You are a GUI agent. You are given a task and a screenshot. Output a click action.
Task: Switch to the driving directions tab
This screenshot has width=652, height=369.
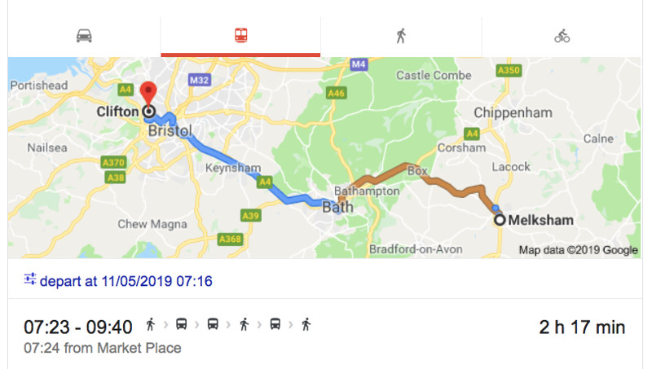click(x=84, y=36)
